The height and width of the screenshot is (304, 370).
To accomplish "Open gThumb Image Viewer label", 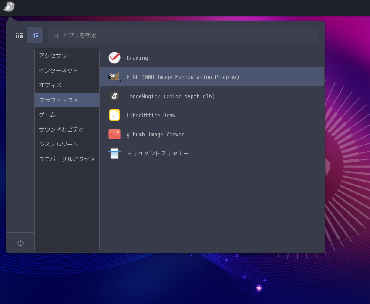I will [x=155, y=135].
